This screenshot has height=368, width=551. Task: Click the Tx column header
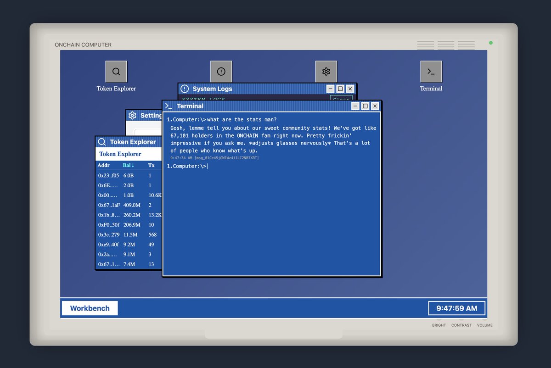(x=152, y=165)
